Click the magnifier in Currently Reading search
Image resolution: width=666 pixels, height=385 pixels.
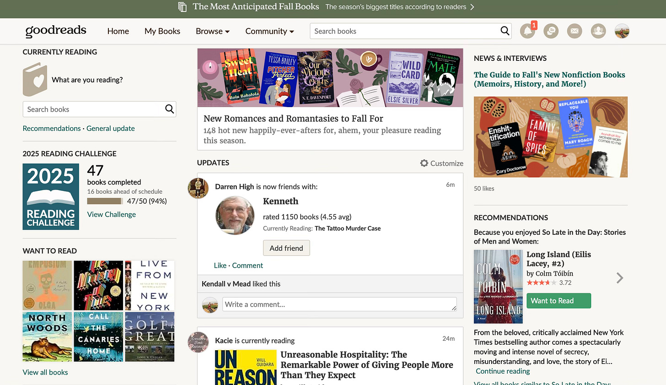pyautogui.click(x=169, y=109)
